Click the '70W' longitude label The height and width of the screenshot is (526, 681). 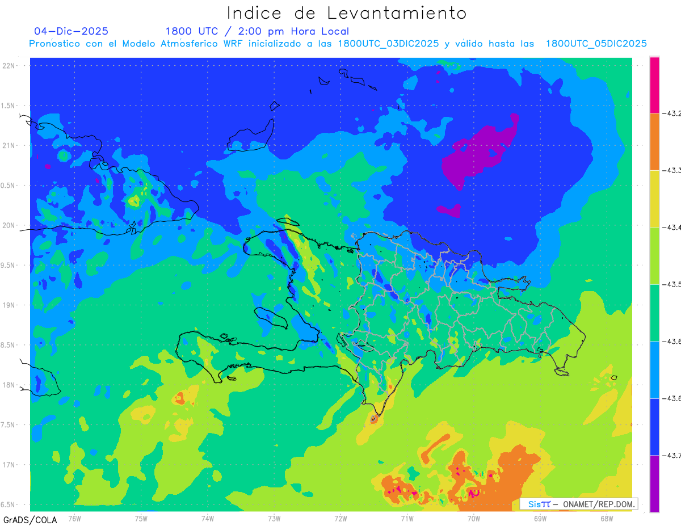point(474,519)
